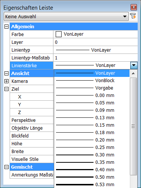Click the Farbe VonLayer color swatch
This screenshot has width=141, height=188.
click(59, 34)
